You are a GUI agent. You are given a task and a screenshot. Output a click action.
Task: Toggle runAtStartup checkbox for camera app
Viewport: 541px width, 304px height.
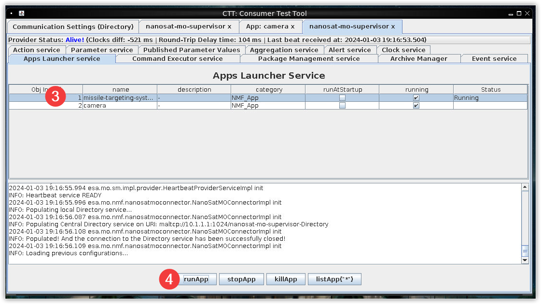[x=342, y=106]
